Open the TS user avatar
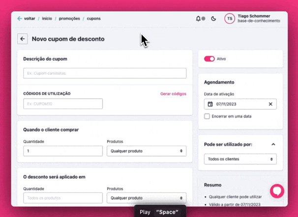Image resolution: width=298 pixels, height=217 pixels. [230, 19]
